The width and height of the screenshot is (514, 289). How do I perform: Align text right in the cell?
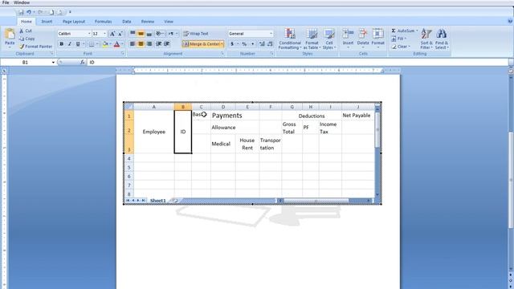[x=149, y=44]
